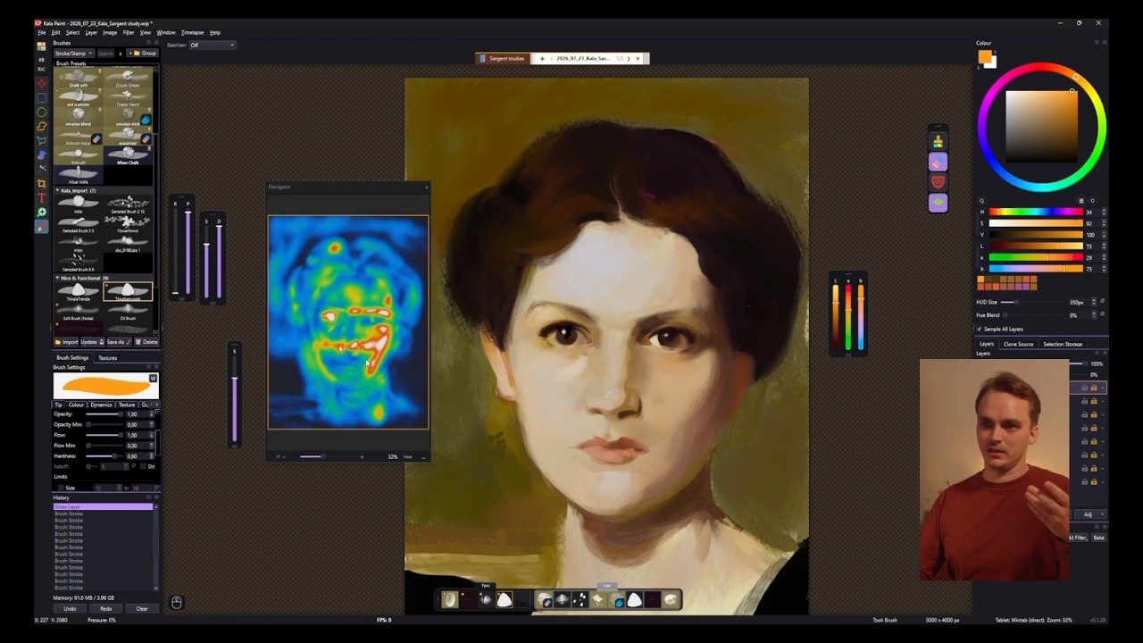1143x643 pixels.
Task: Select the red Text tool
Action: point(42,197)
